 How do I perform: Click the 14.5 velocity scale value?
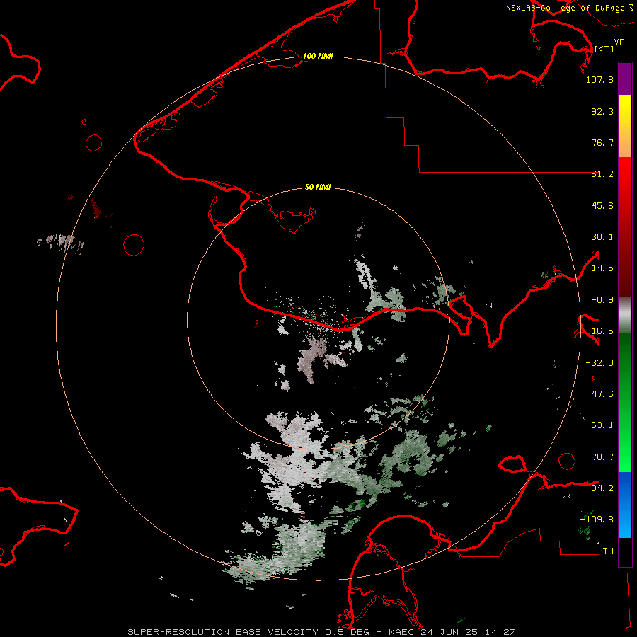click(x=602, y=268)
